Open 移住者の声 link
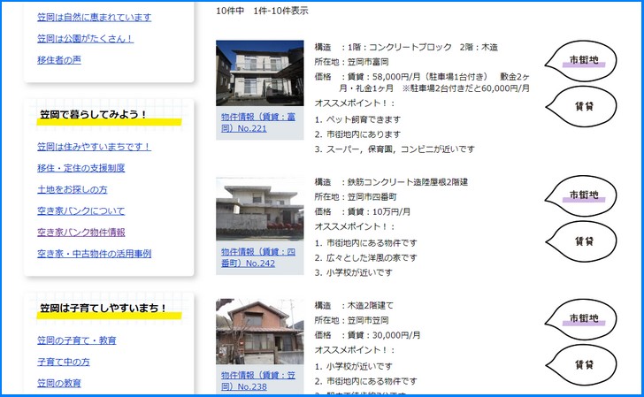644x397 pixels. 59,60
